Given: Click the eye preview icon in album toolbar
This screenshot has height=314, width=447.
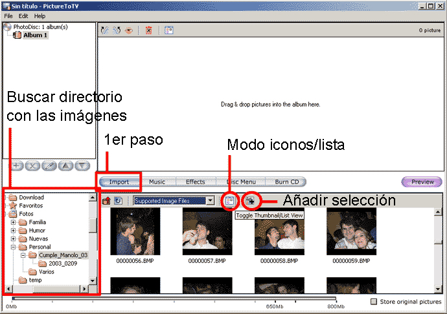Looking at the screenshot, I should [x=129, y=30].
